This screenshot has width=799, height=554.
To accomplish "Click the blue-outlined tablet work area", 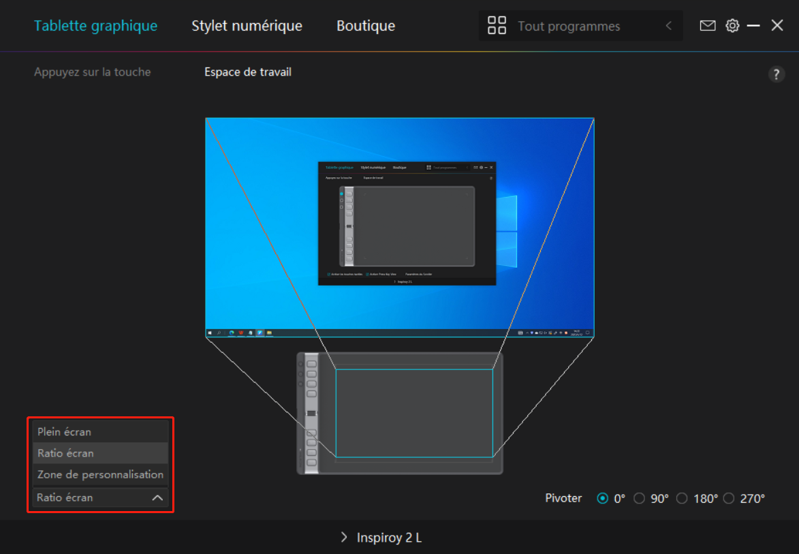I will 413,413.
